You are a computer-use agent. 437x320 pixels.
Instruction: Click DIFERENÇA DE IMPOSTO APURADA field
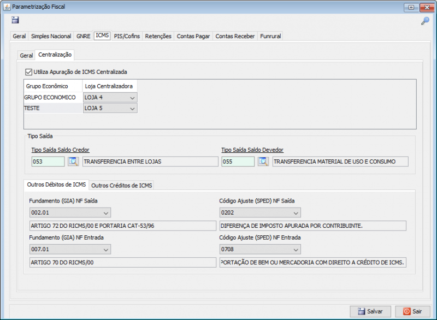(x=312, y=226)
